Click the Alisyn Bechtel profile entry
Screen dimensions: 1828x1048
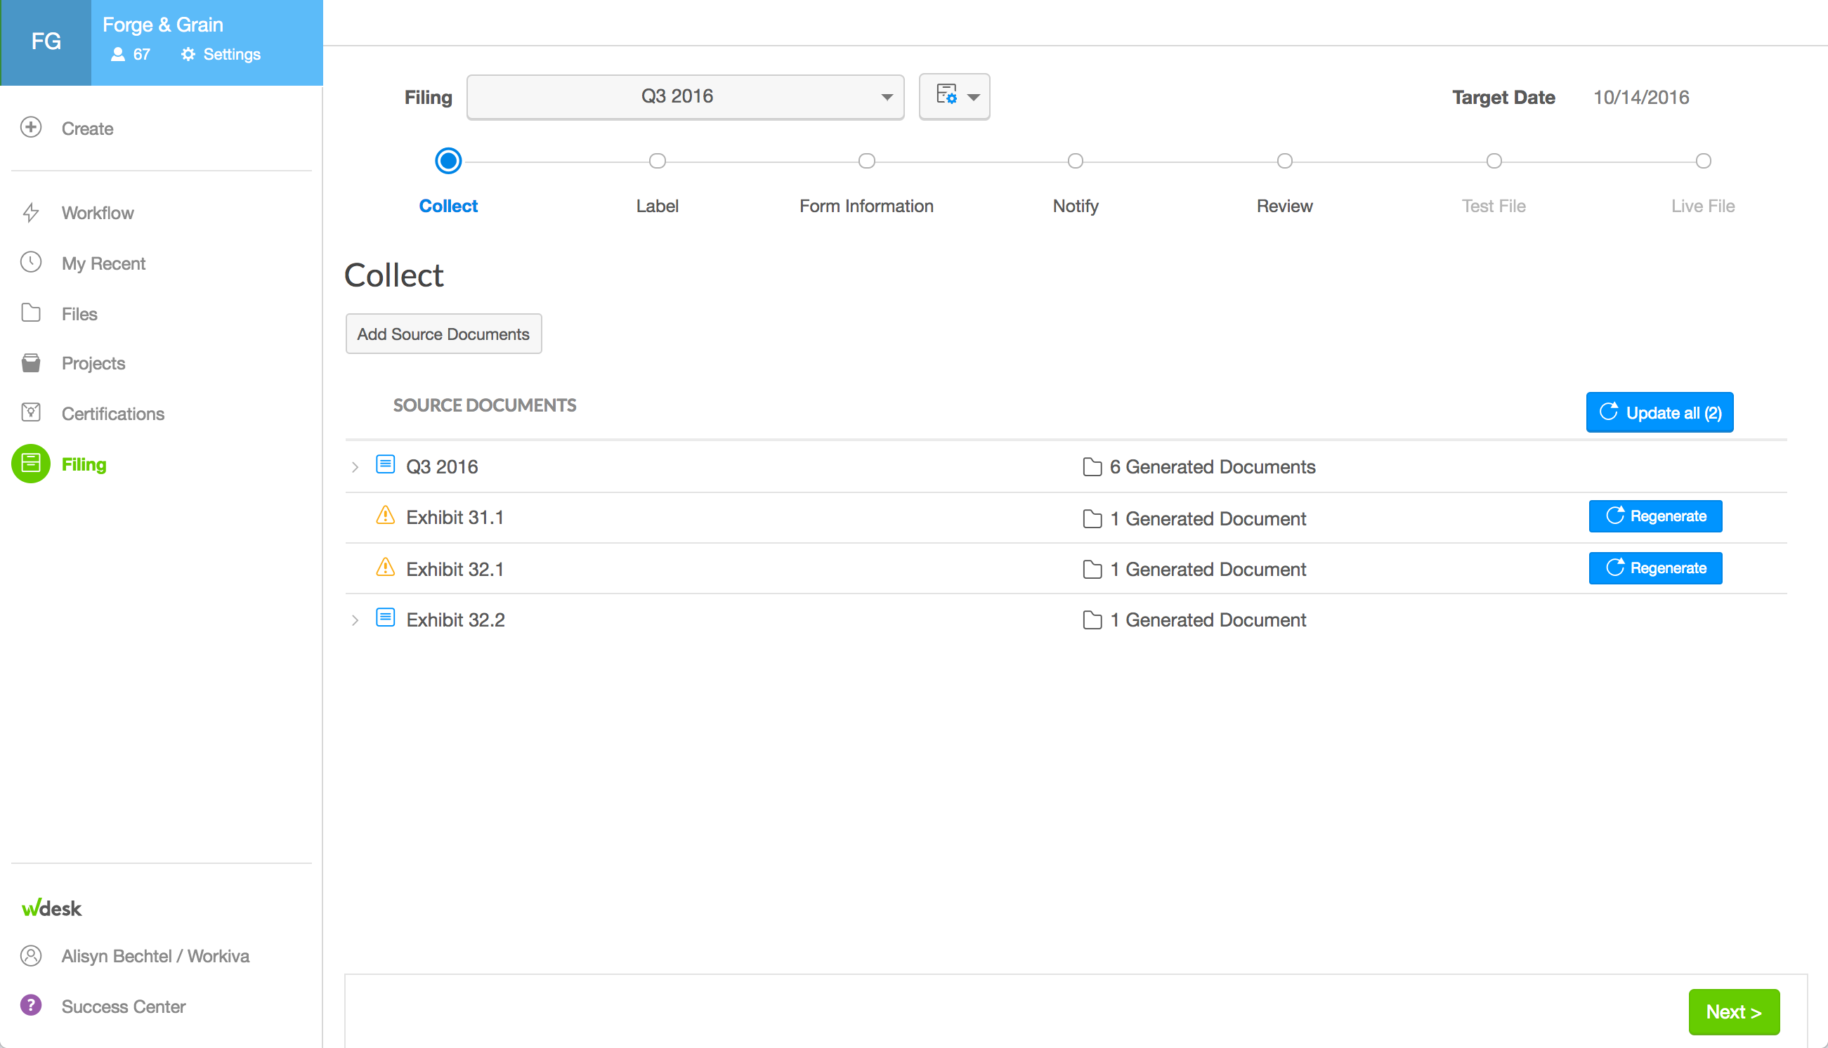click(x=155, y=956)
